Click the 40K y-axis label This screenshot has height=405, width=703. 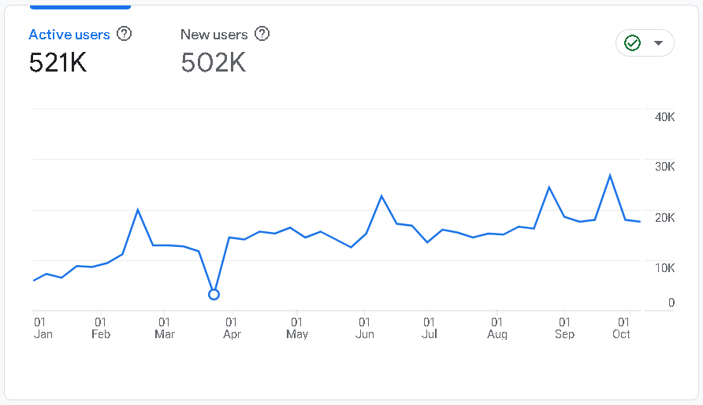pos(664,117)
